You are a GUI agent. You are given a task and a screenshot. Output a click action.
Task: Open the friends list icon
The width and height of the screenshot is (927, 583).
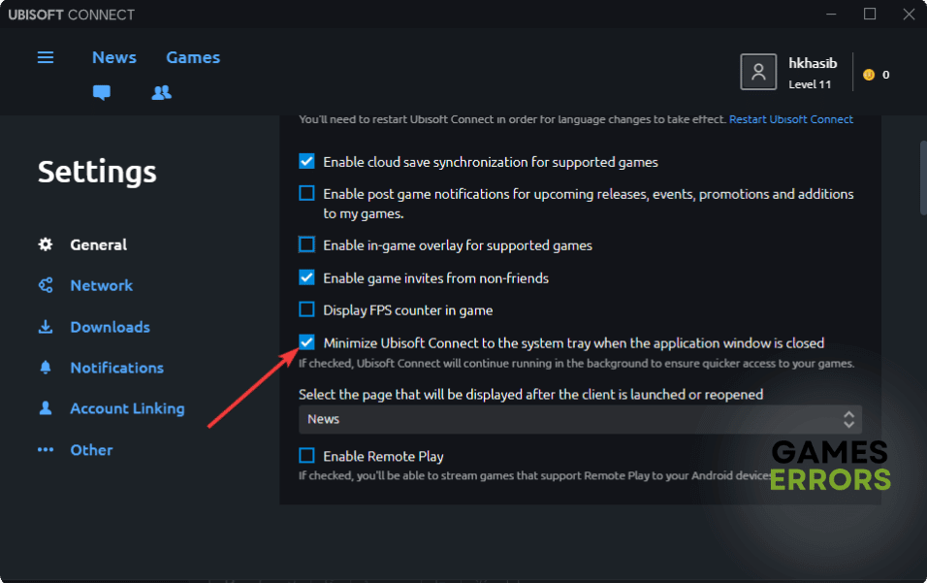161,93
